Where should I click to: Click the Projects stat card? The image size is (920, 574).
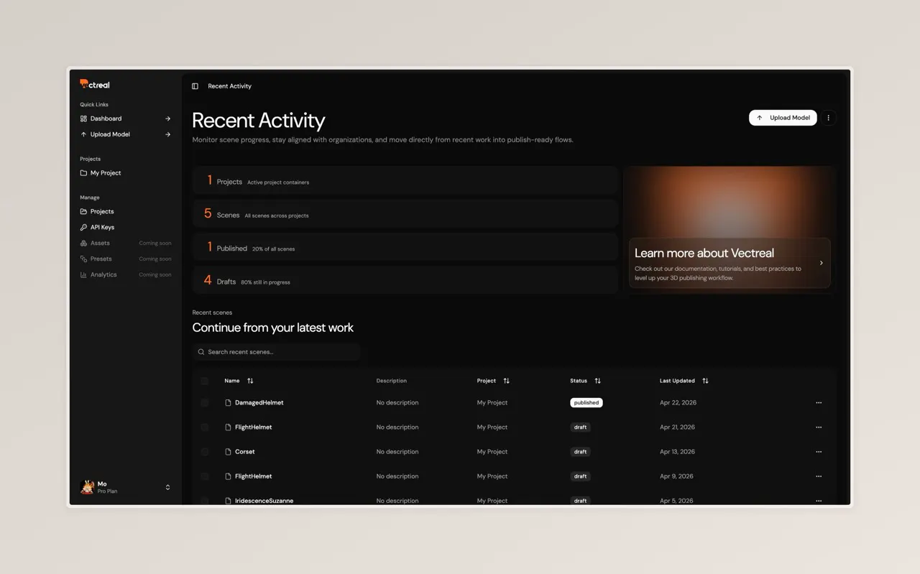click(x=405, y=181)
